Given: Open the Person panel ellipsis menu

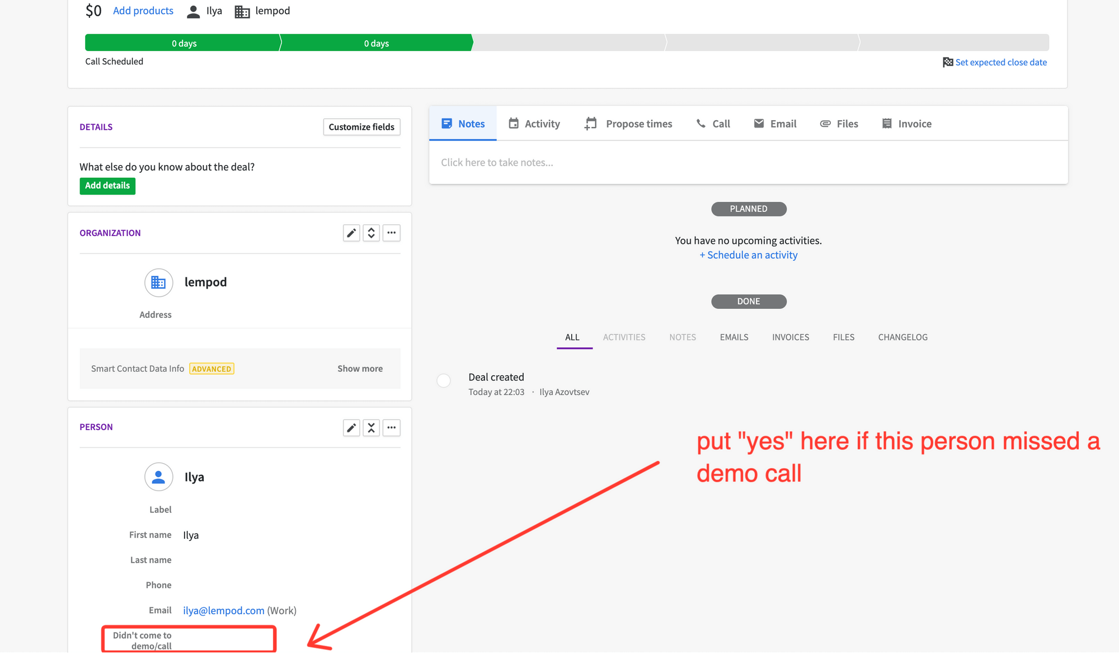Looking at the screenshot, I should click(391, 427).
